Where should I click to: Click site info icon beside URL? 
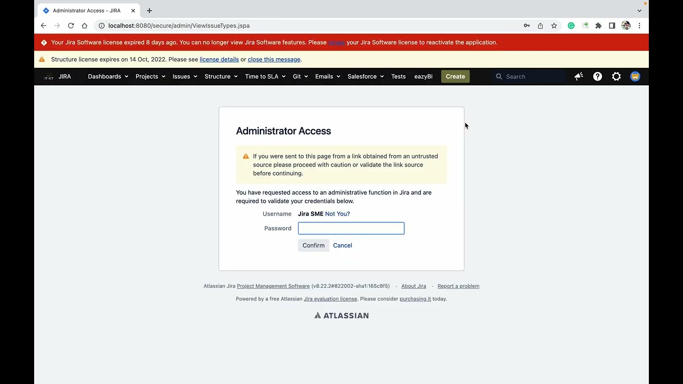101,26
